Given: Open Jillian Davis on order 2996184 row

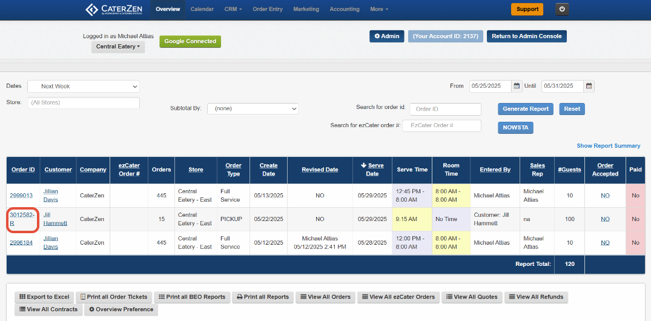Looking at the screenshot, I should (51, 242).
